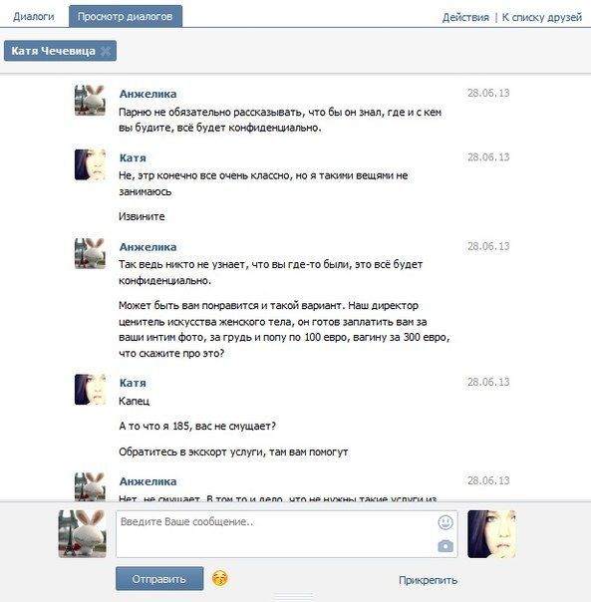Click the Катя Чечевица dialog tab label
This screenshot has height=602, width=591.
coord(53,51)
